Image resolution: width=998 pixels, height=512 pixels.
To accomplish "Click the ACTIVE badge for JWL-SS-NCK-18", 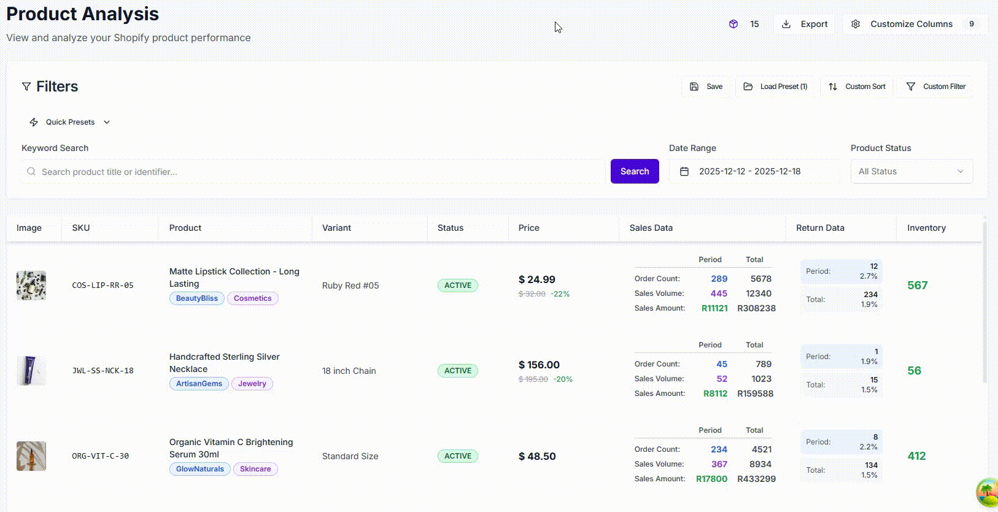I will pyautogui.click(x=458, y=371).
